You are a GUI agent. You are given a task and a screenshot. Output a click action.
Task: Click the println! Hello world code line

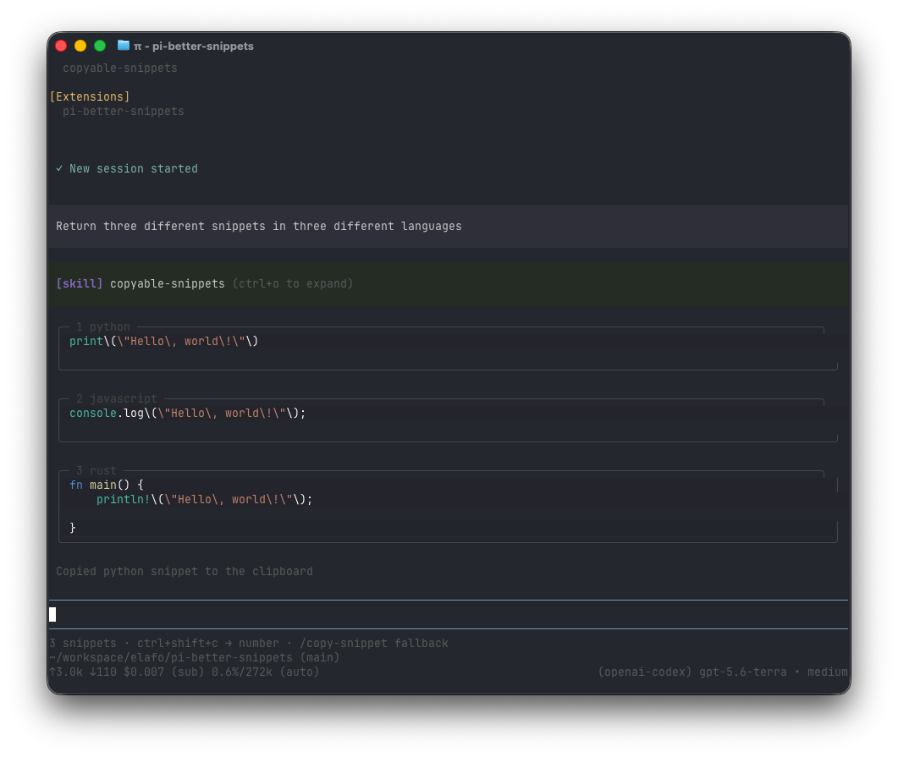(x=205, y=500)
